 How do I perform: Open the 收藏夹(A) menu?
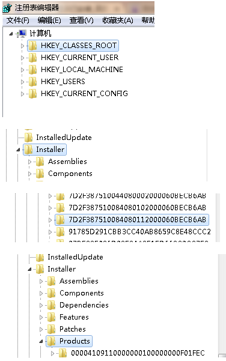coord(118,20)
